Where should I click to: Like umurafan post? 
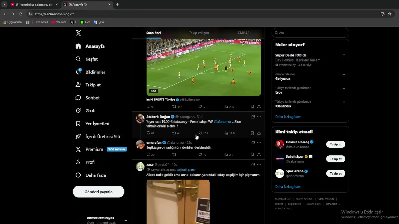click(202, 155)
